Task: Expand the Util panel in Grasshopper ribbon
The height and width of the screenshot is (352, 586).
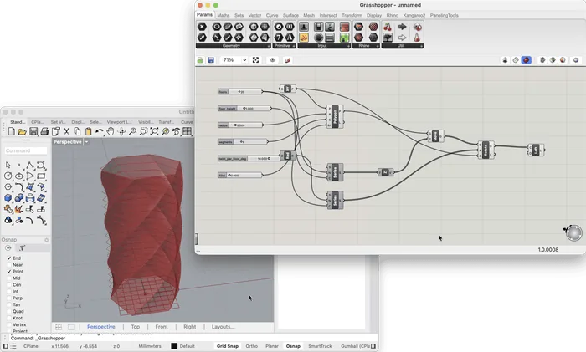Action: point(421,46)
